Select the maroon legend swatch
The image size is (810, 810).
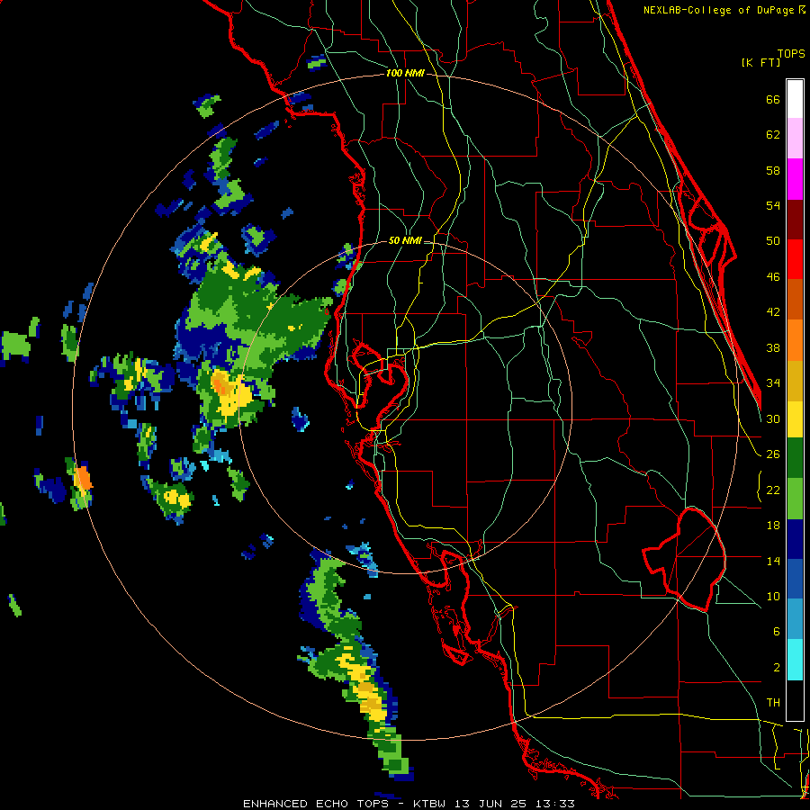pyautogui.click(x=795, y=220)
